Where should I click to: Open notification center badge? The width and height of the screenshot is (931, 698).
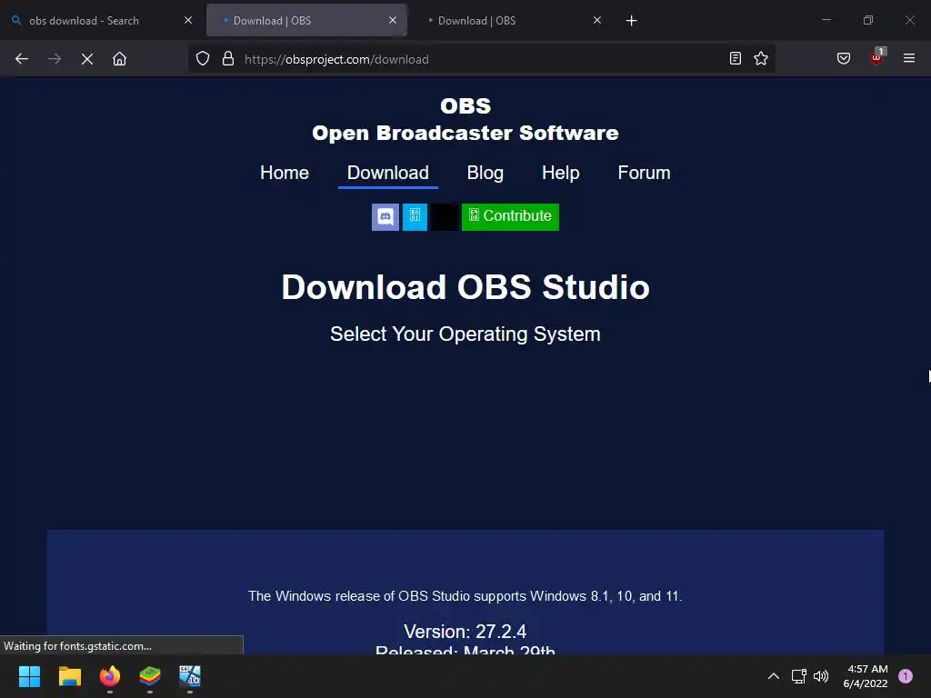906,676
